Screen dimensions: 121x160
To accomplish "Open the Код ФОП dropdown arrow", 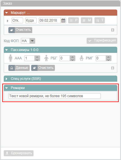I will (32, 41).
